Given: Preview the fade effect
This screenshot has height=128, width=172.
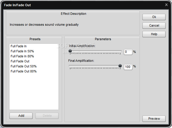Looking at the screenshot, I should point(154,119).
